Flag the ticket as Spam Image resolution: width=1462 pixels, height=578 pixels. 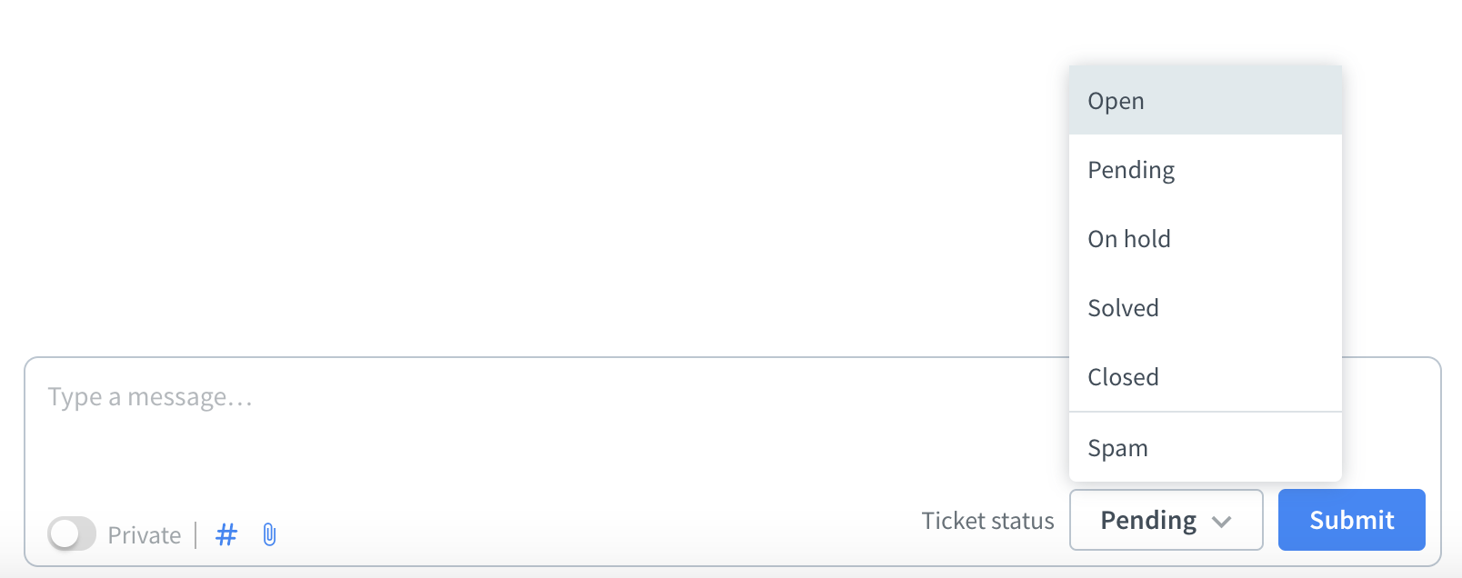tap(1205, 448)
